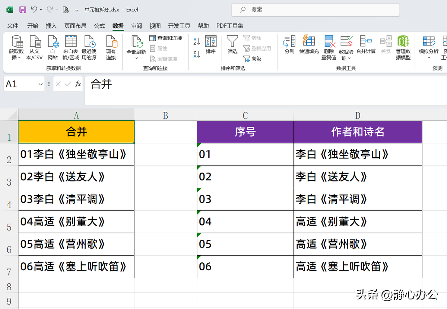Image resolution: width=447 pixels, height=309 pixels.
Task: Click the 关系 (Relationships) icon
Action: [386, 41]
